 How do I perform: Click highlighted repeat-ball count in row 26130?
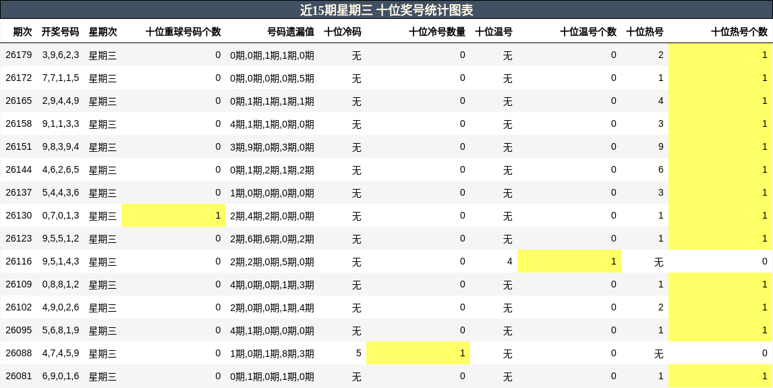(173, 215)
